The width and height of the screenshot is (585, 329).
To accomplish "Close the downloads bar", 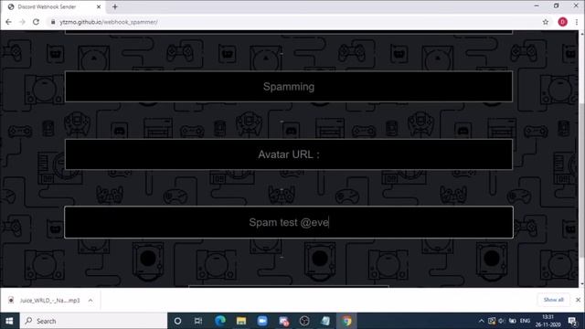I will tap(578, 300).
